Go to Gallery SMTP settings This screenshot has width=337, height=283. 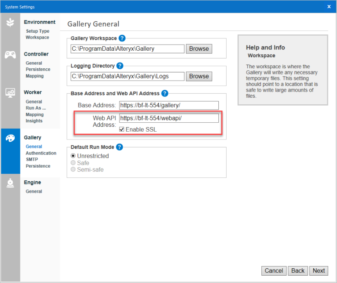(31, 159)
